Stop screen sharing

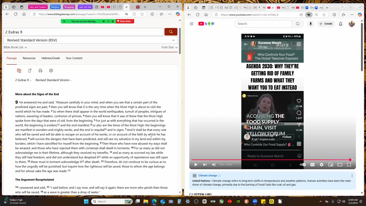click(x=125, y=21)
